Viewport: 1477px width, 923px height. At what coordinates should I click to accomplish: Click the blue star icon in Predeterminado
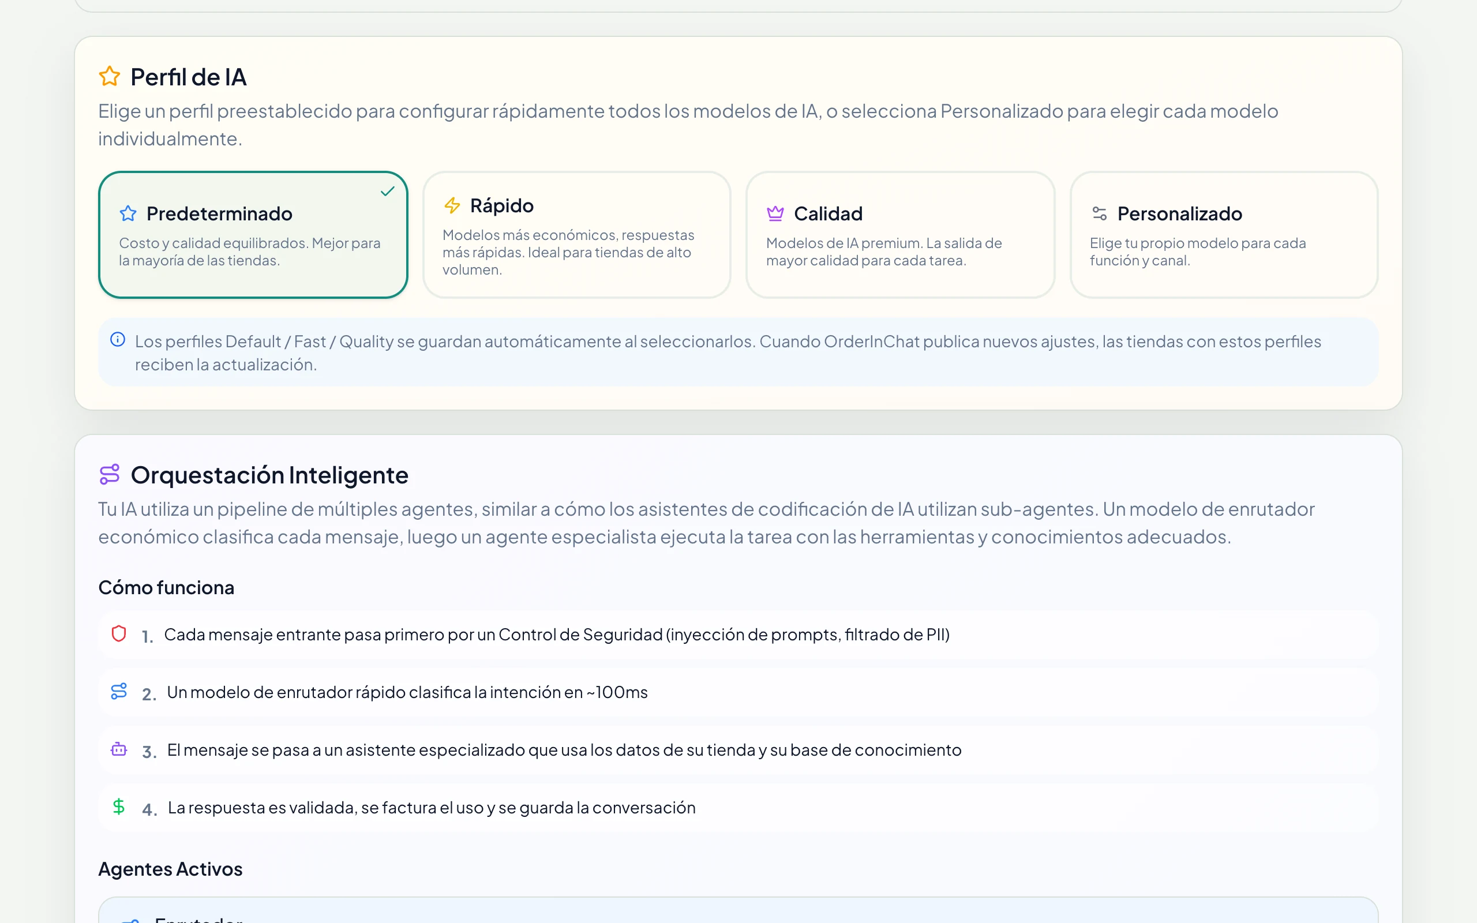click(x=128, y=213)
